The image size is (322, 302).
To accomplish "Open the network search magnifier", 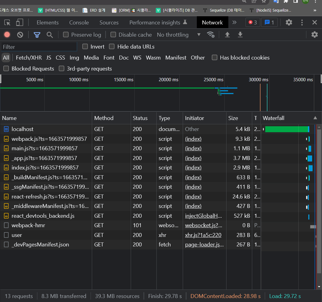I will coord(50,35).
